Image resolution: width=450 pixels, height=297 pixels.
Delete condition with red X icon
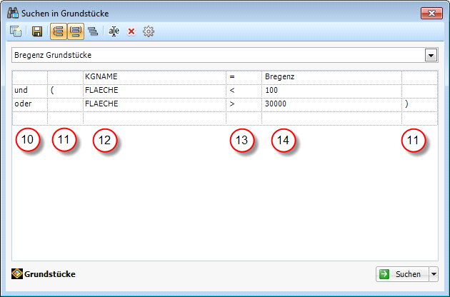pyautogui.click(x=131, y=31)
